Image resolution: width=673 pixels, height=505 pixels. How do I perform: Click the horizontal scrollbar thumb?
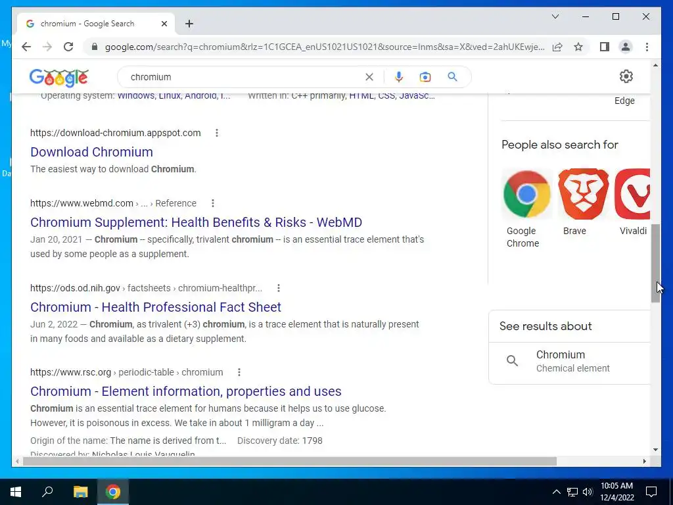290,461
